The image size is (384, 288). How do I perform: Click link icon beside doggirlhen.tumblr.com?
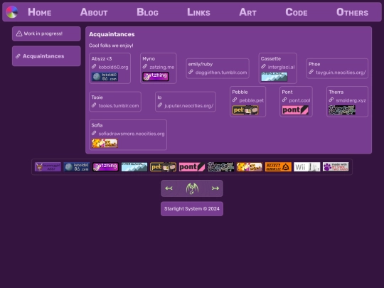click(x=191, y=72)
